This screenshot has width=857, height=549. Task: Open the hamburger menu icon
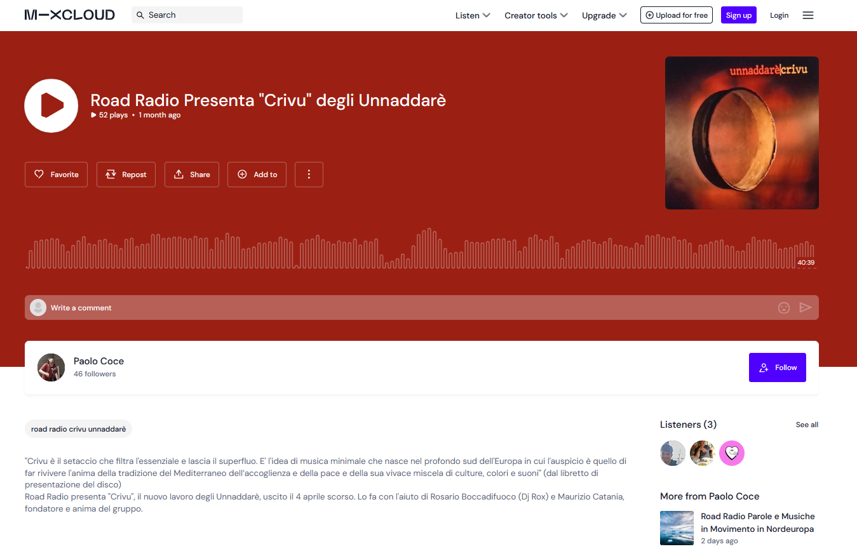808,15
